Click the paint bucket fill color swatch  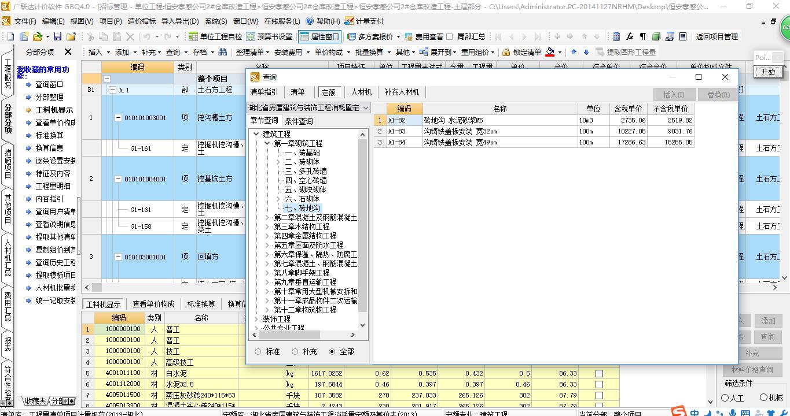pyautogui.click(x=550, y=52)
